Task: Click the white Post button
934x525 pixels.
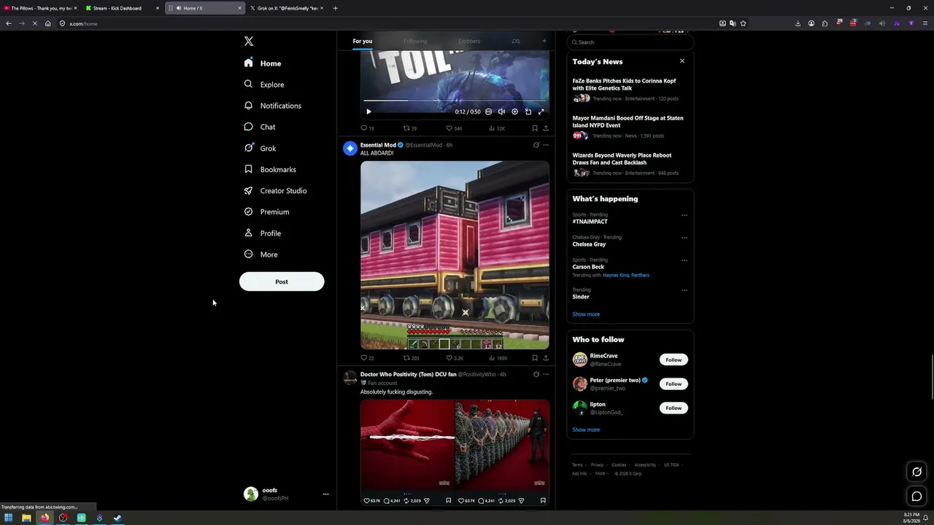Action: pos(282,281)
